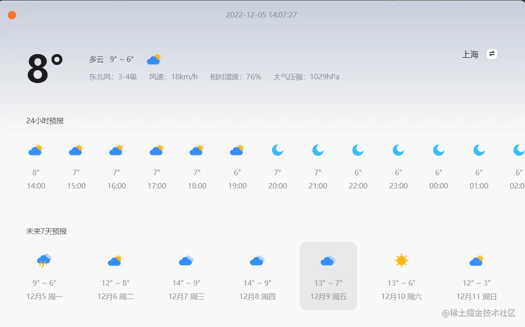Click the 13° ~ 7° range for 周五

[x=329, y=283]
